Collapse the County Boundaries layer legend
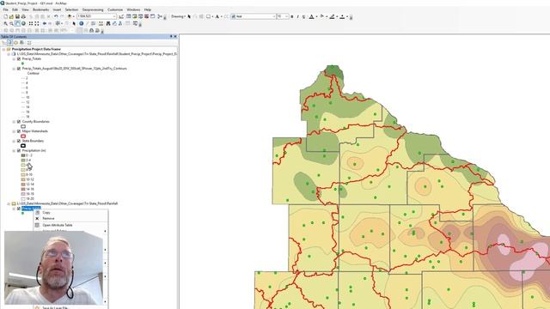This screenshot has height=309, width=550. click(14, 122)
